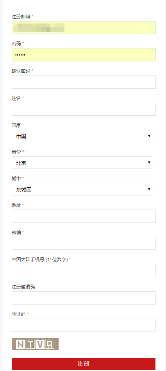Click the 确认密码 confirm password field
This screenshot has width=166, height=371.
pos(84,82)
